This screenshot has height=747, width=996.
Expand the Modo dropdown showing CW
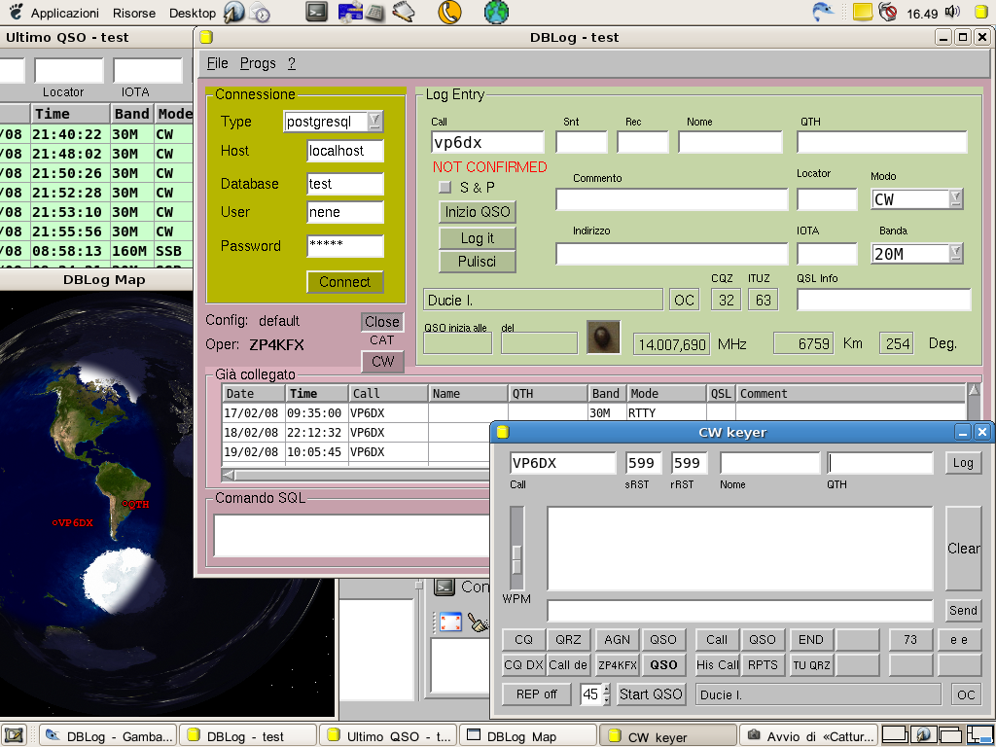[x=955, y=199]
